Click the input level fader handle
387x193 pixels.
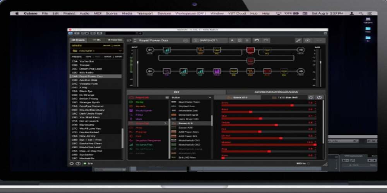point(137,62)
